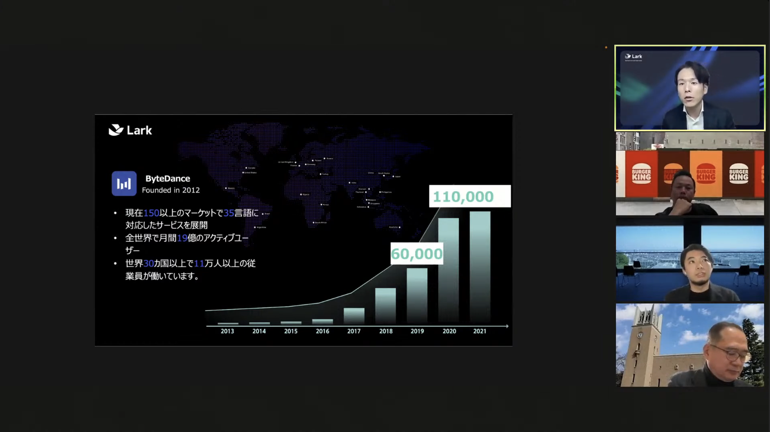Click the Lark logo on the shared slide
Screen dimensions: 770x432
click(130, 130)
